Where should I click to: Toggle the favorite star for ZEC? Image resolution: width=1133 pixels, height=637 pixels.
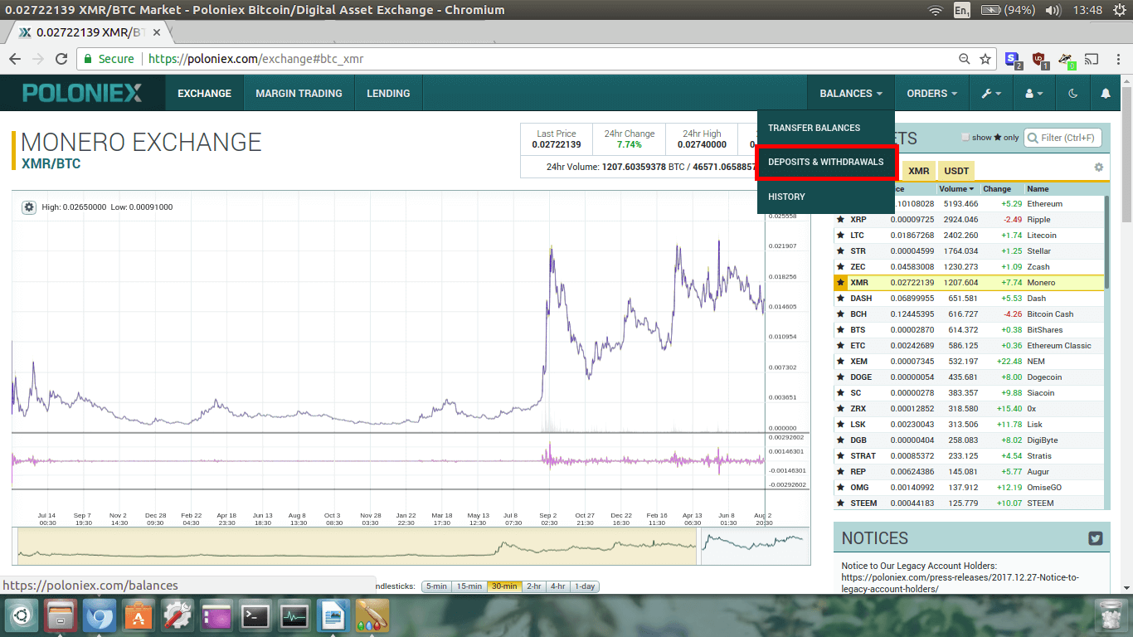840,267
